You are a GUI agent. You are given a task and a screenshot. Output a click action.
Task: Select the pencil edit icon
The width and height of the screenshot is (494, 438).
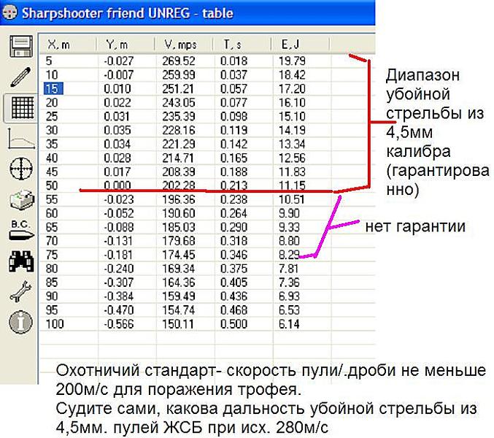20,77
